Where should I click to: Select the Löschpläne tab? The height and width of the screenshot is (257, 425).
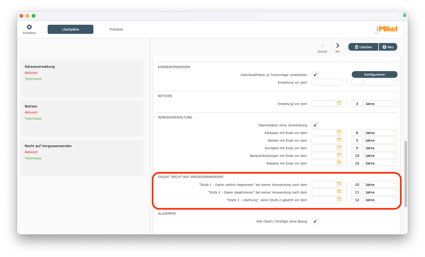pos(71,29)
